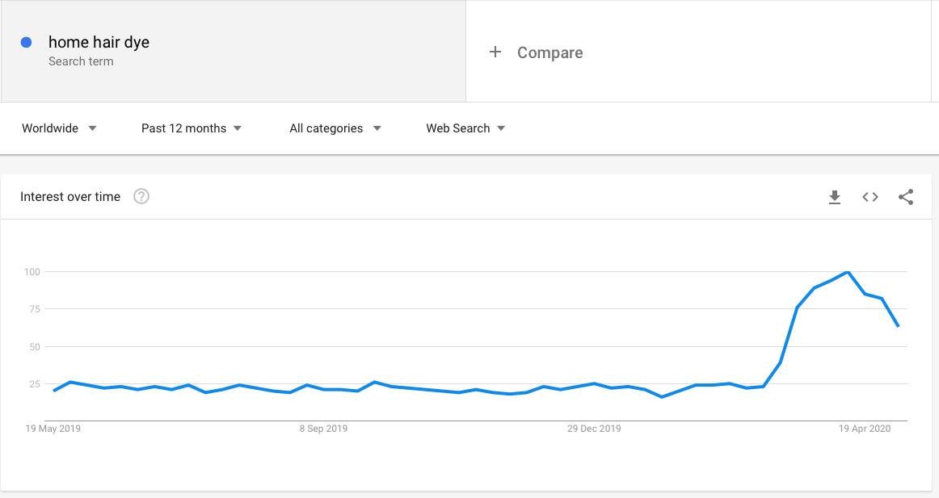
Task: Expand the Web Search type dropdown
Action: coord(465,128)
